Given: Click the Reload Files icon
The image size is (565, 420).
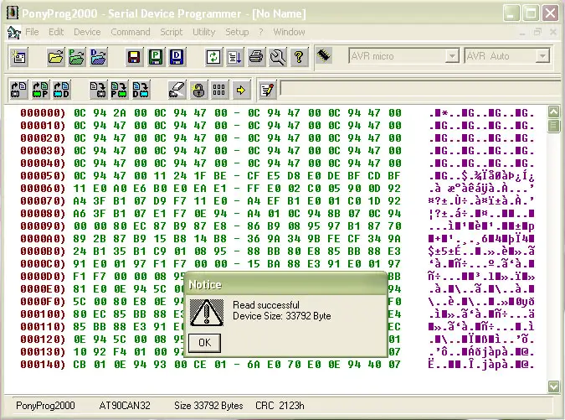Looking at the screenshot, I should click(x=213, y=57).
